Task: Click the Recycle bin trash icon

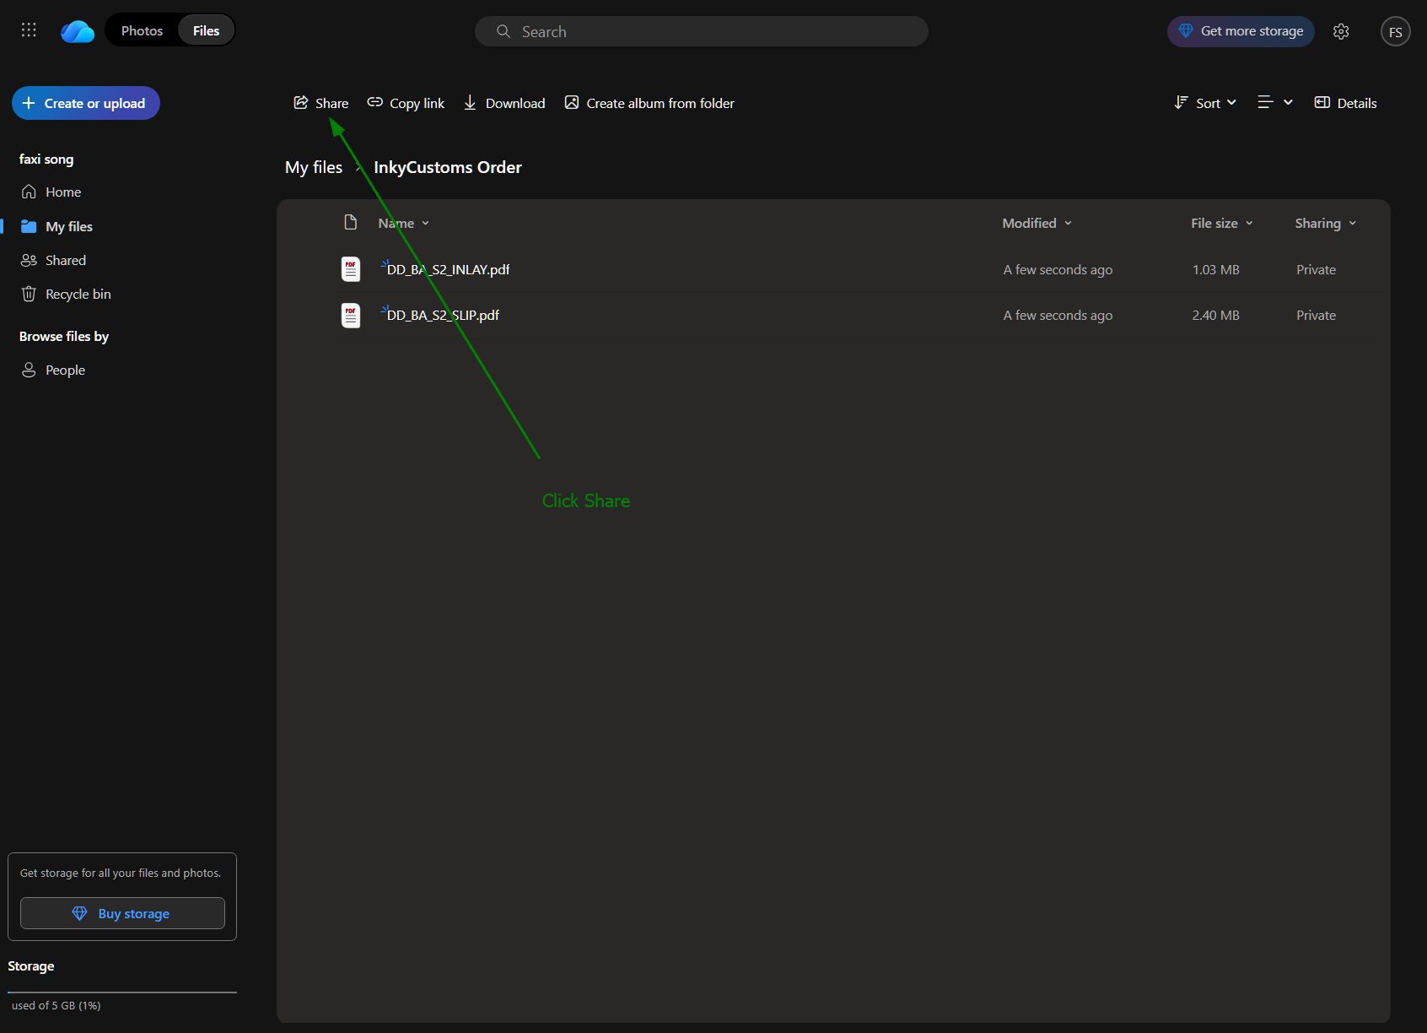Action: click(x=29, y=294)
